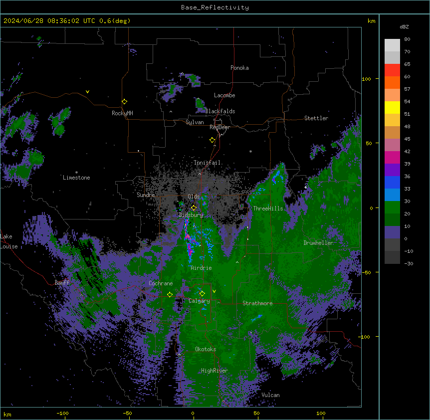The image size is (430, 420).
Task: Click the purple 10 dBZ legend swatch
Action: [392, 232]
